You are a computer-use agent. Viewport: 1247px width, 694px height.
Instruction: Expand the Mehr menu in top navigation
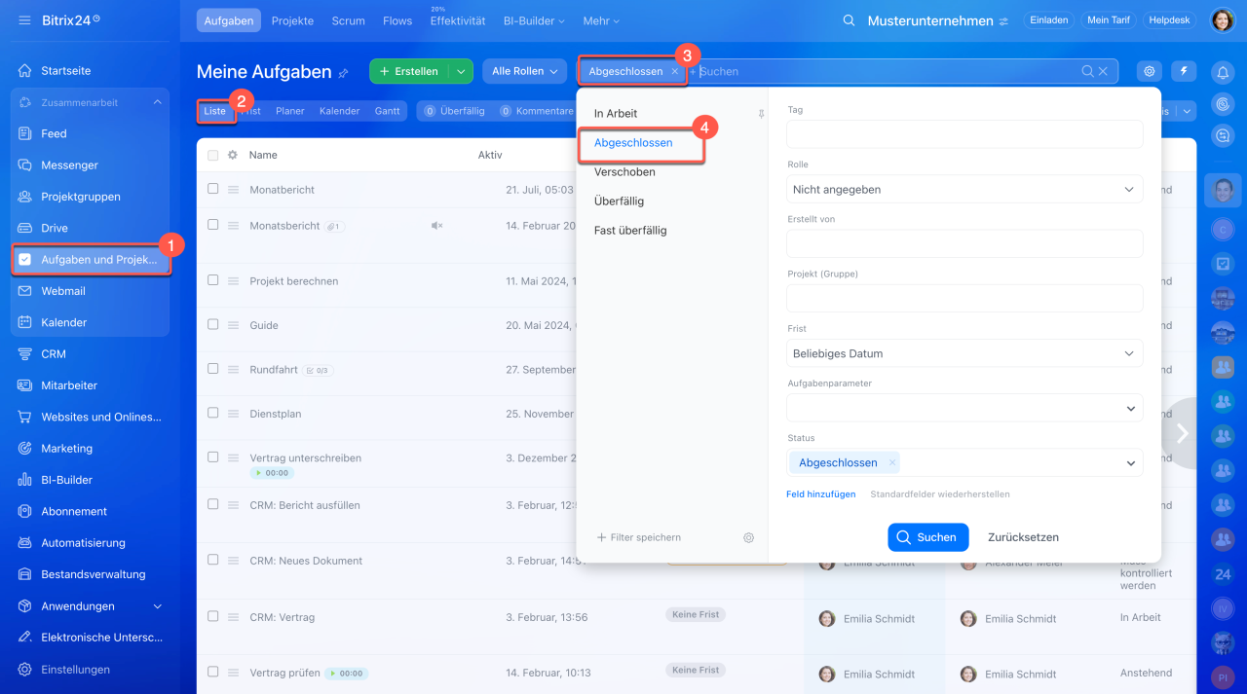click(x=601, y=20)
